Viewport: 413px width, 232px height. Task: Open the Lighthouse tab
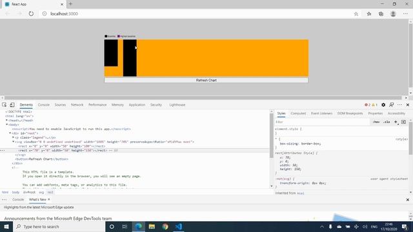177,104
